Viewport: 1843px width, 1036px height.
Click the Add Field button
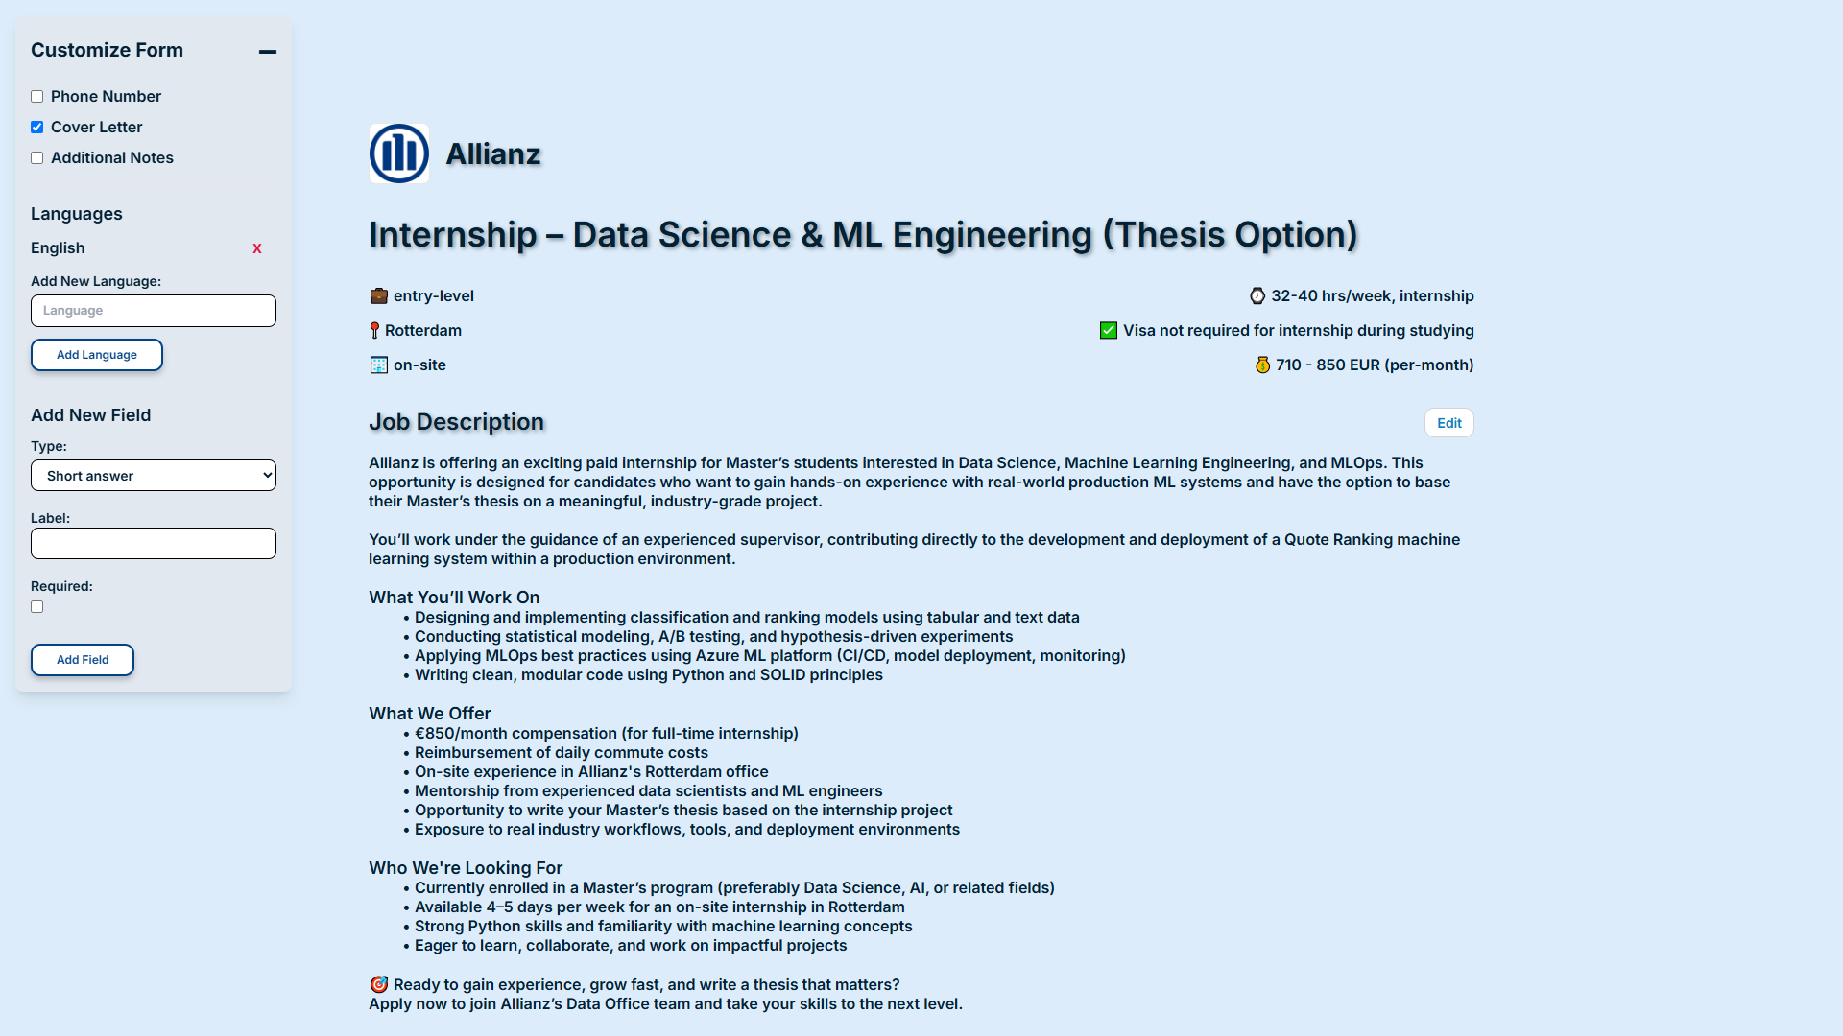click(x=83, y=660)
